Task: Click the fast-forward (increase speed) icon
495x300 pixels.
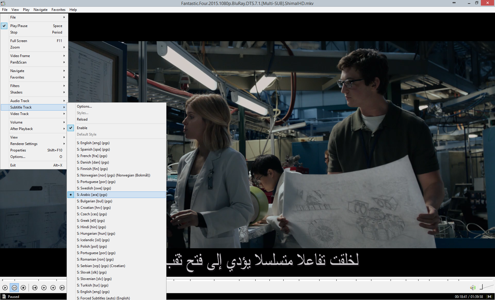Action: pyautogui.click(x=53, y=288)
